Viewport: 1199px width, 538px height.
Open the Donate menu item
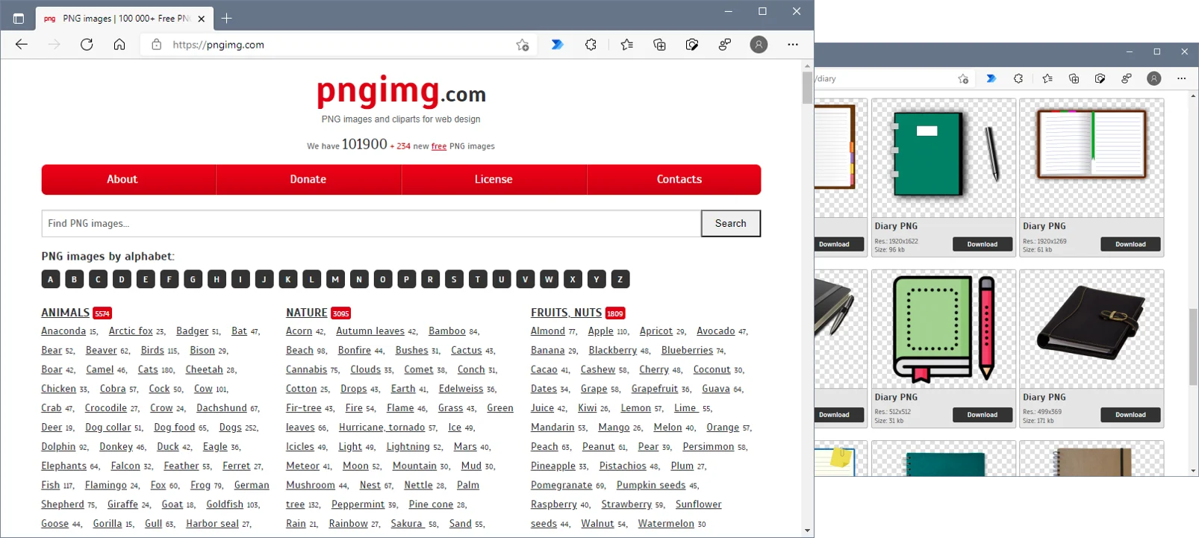[x=308, y=180]
